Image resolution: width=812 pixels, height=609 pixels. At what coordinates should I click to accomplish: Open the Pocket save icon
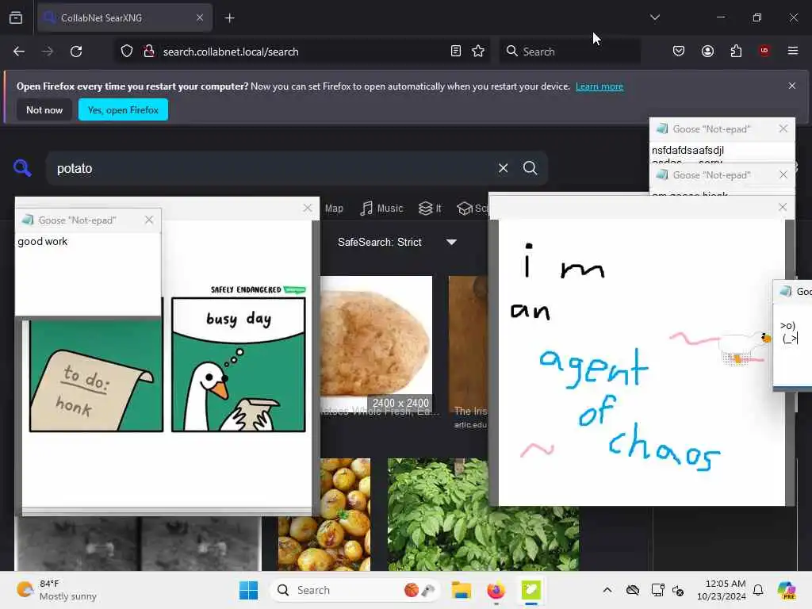[679, 51]
